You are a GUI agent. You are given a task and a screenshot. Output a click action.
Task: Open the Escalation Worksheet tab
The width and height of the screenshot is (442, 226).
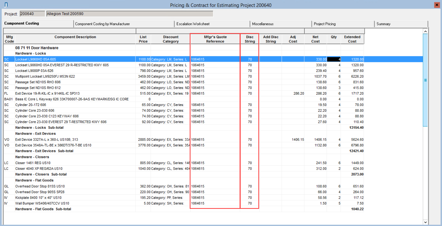click(212, 24)
